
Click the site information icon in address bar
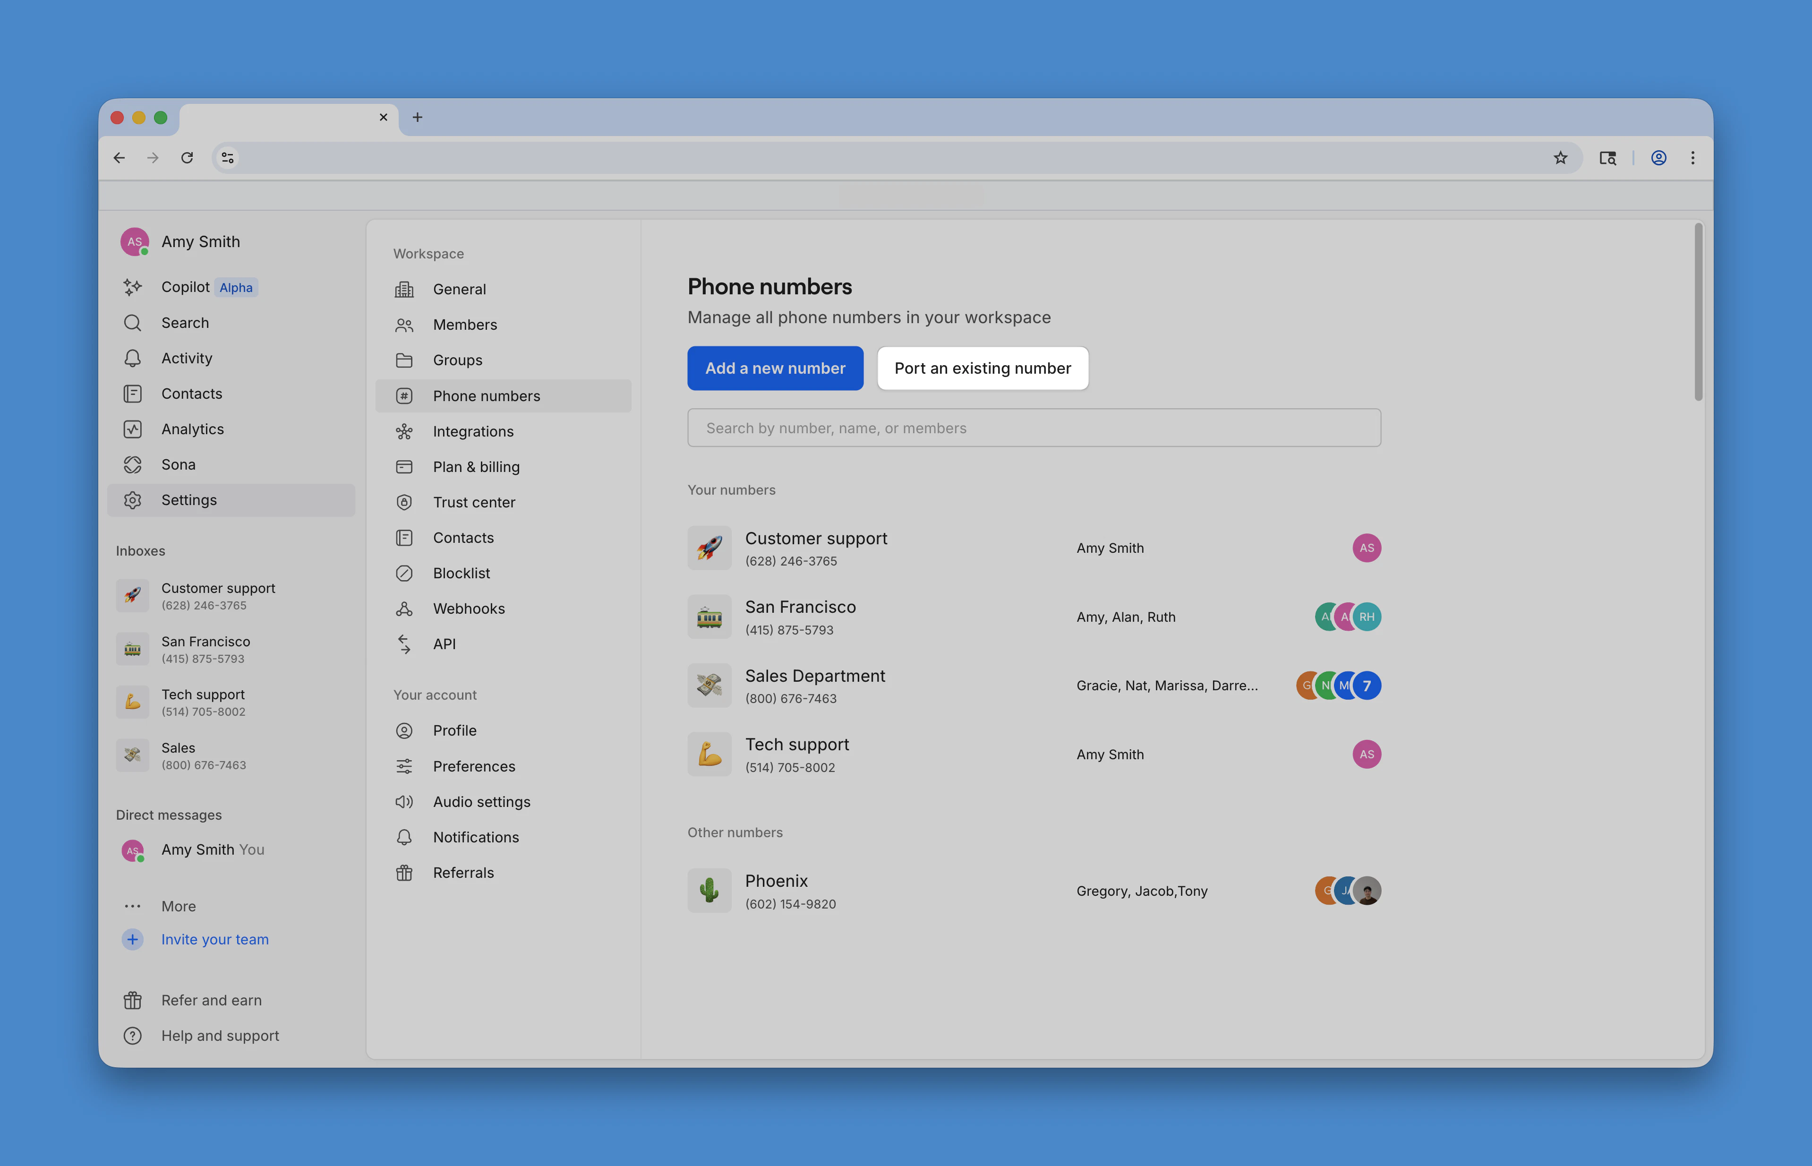pyautogui.click(x=227, y=157)
